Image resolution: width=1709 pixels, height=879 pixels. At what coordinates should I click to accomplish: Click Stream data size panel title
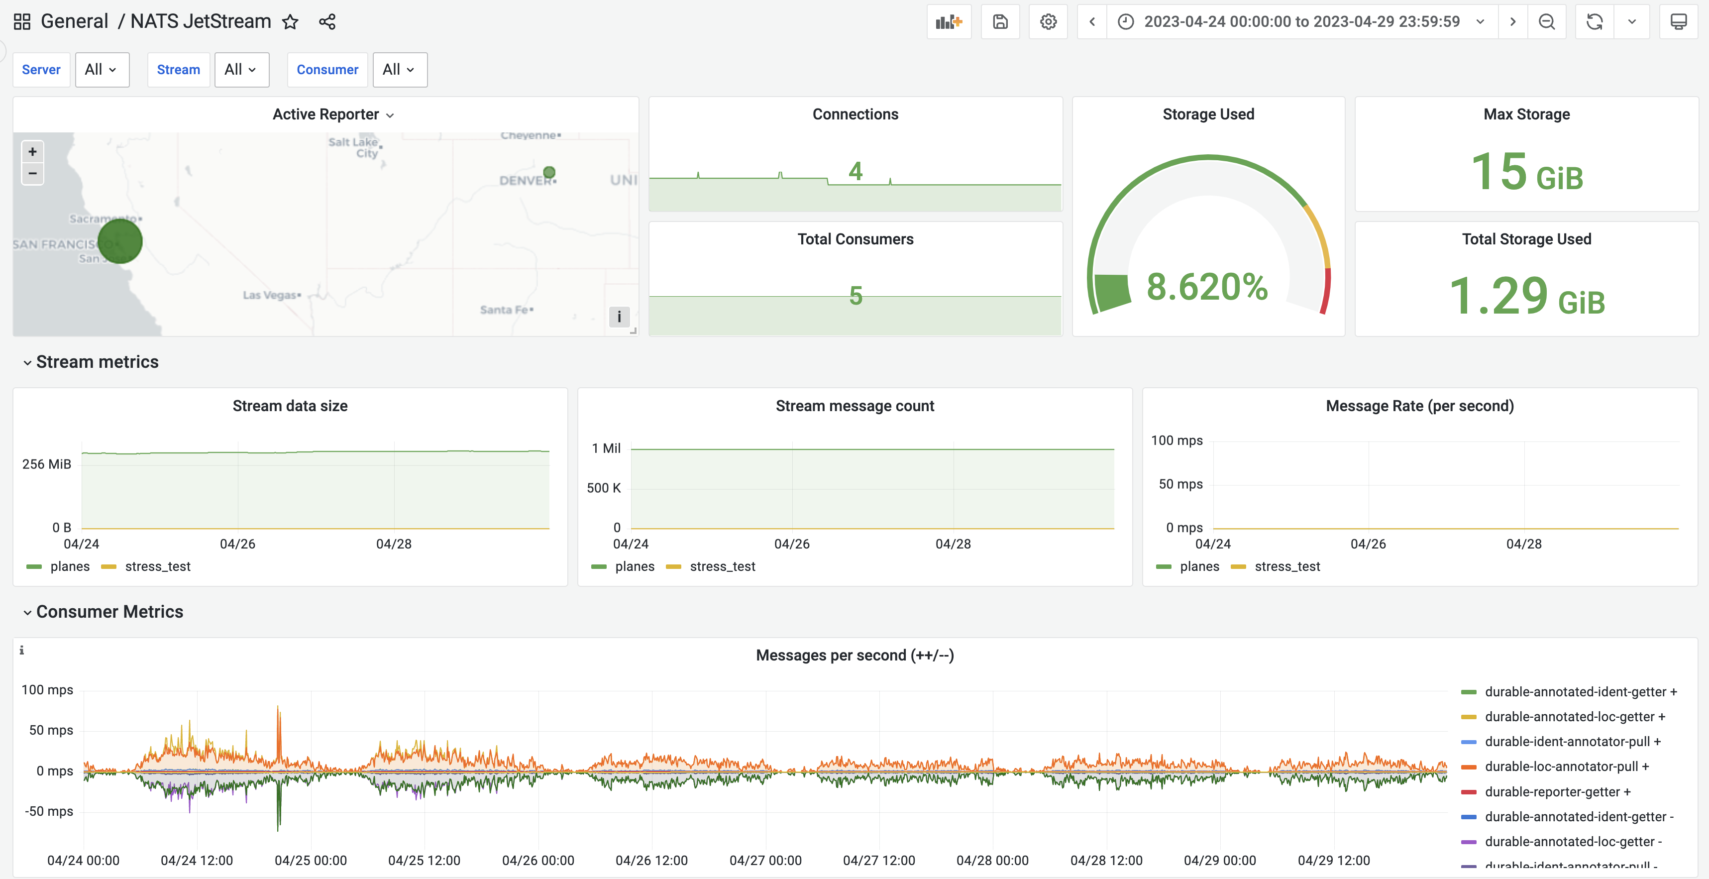(290, 406)
